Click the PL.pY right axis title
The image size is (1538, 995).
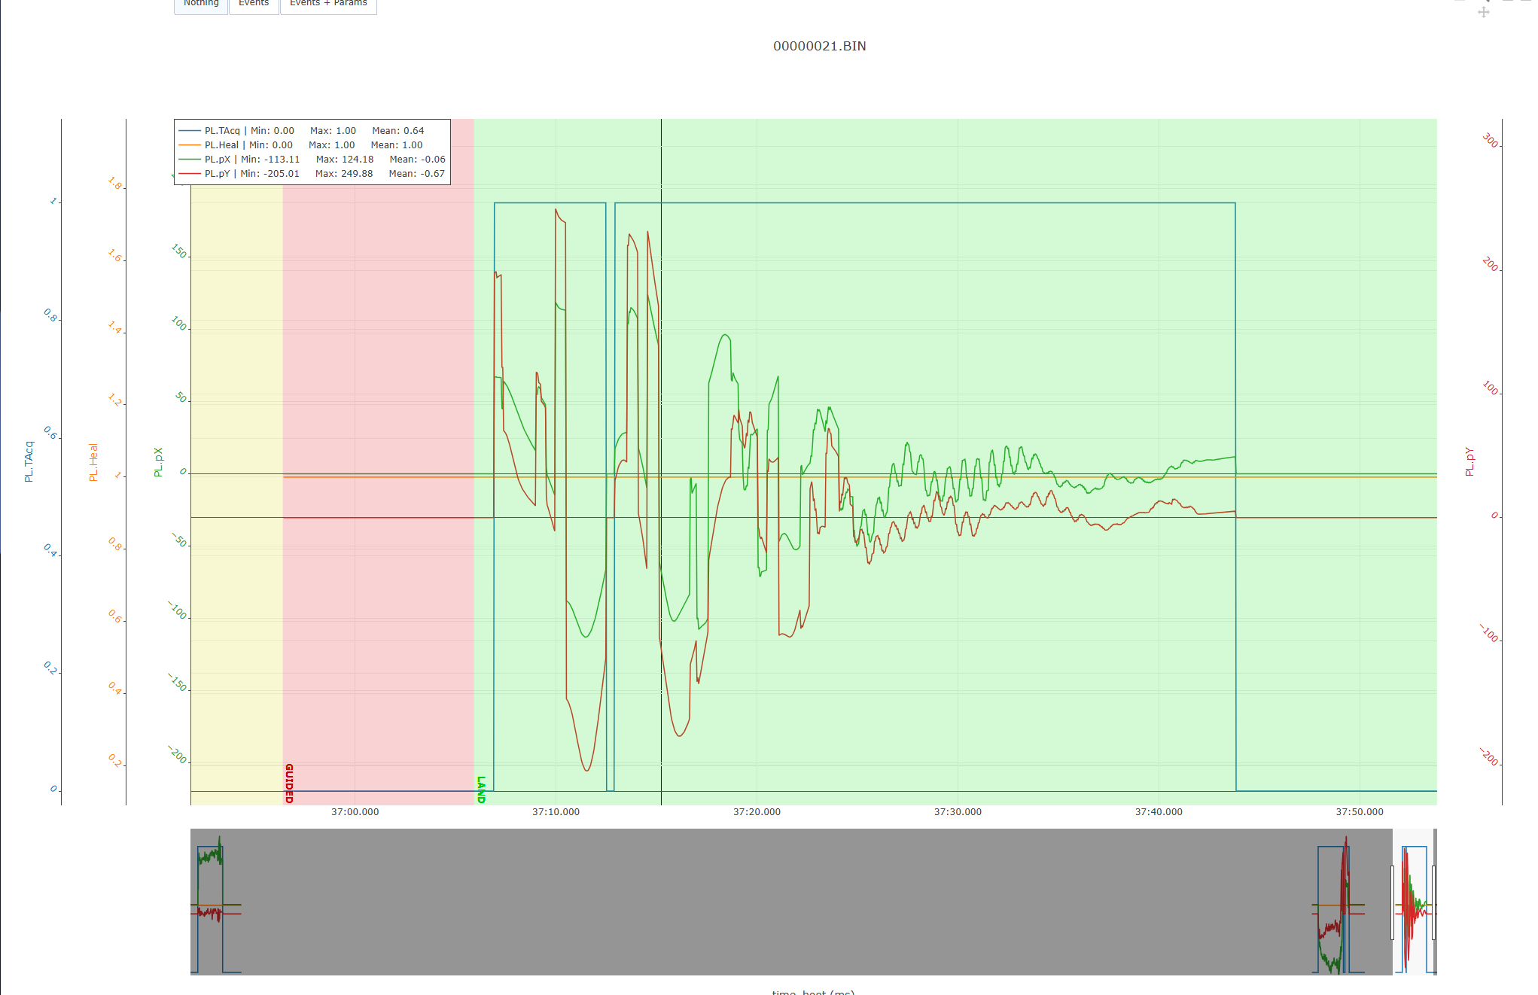(x=1469, y=461)
